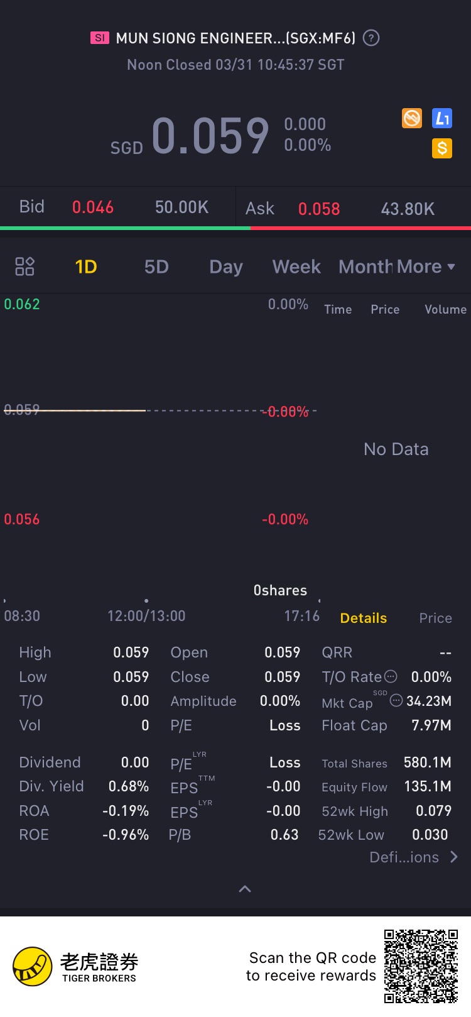Image resolution: width=471 pixels, height=1017 pixels.
Task: Switch chart to Month timeframe
Action: [364, 267]
